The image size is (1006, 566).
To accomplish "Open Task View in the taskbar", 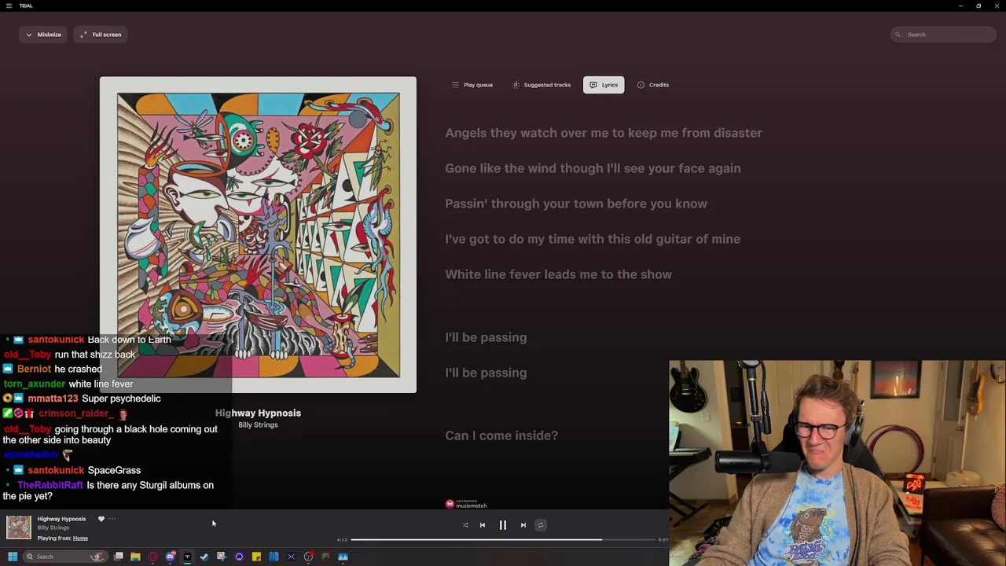I will pyautogui.click(x=118, y=557).
